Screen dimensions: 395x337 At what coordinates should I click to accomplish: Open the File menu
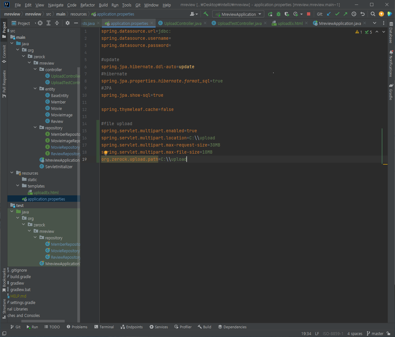coord(18,5)
